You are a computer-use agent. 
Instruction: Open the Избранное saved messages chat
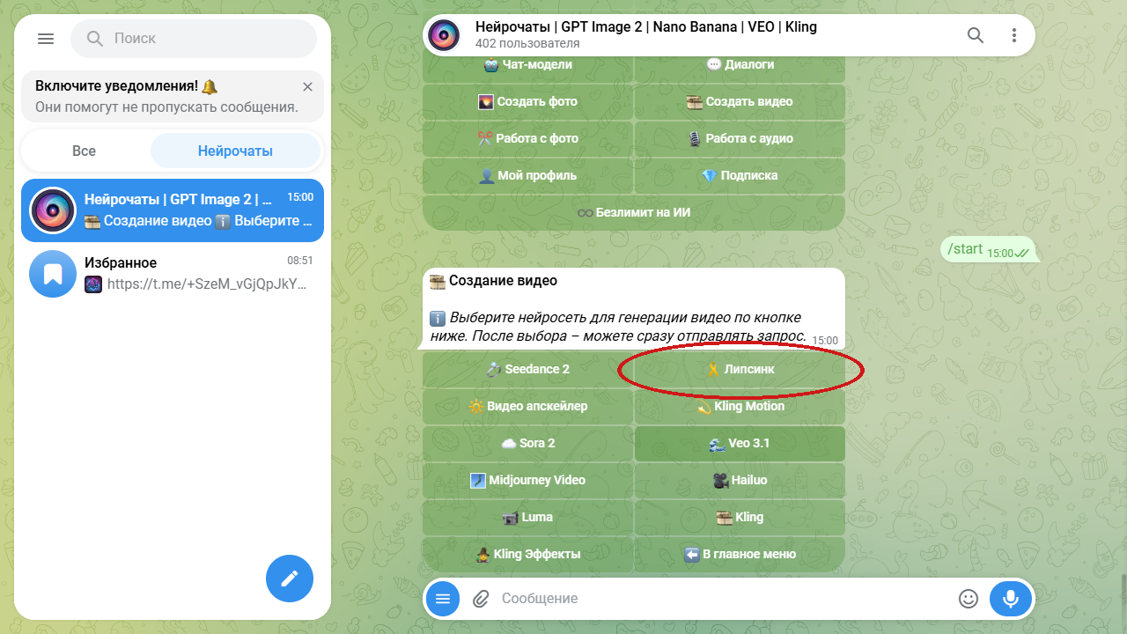[x=173, y=274]
